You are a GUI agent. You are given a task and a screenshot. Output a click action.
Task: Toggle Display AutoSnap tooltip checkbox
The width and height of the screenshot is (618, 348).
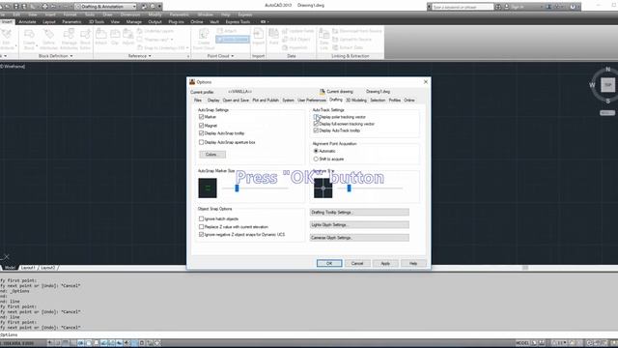click(x=202, y=133)
